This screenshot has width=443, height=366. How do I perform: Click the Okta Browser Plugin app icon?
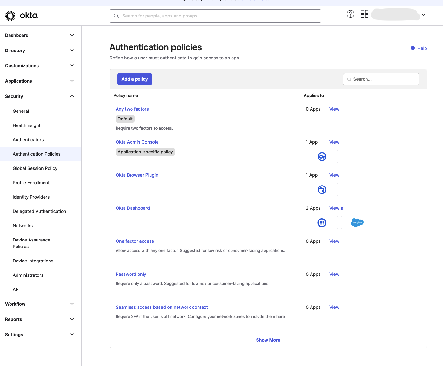(x=322, y=190)
